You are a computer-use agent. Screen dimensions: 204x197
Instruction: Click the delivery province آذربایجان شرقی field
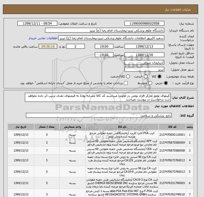[144, 63]
